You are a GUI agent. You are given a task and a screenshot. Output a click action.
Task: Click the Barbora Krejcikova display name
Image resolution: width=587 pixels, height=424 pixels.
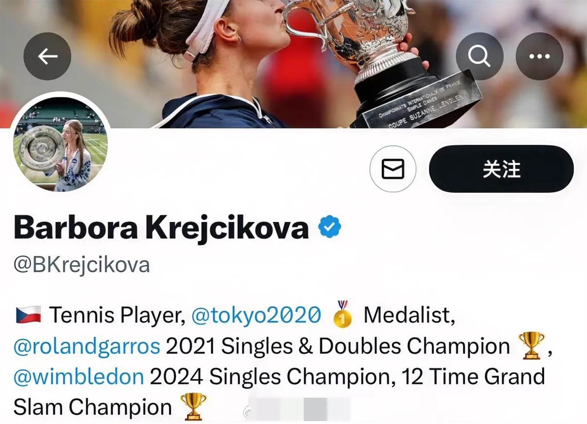pyautogui.click(x=161, y=227)
